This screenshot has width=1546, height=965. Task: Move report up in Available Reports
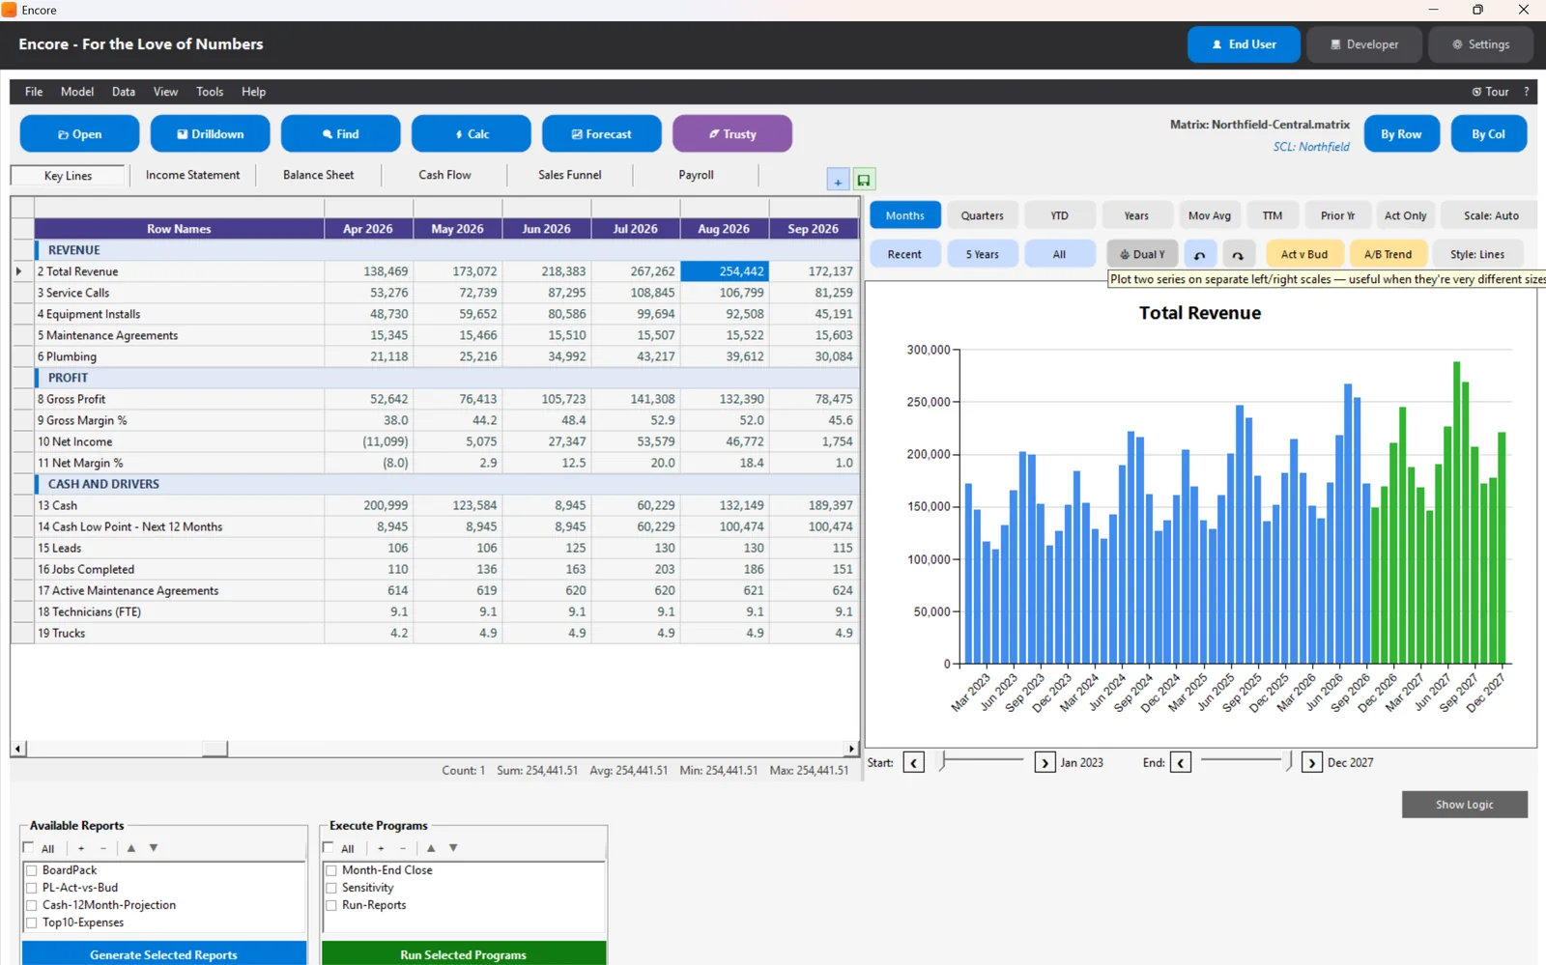click(131, 848)
